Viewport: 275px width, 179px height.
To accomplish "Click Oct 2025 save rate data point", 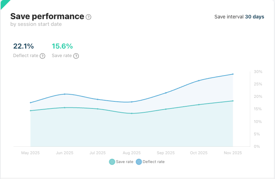I will click(x=199, y=105).
